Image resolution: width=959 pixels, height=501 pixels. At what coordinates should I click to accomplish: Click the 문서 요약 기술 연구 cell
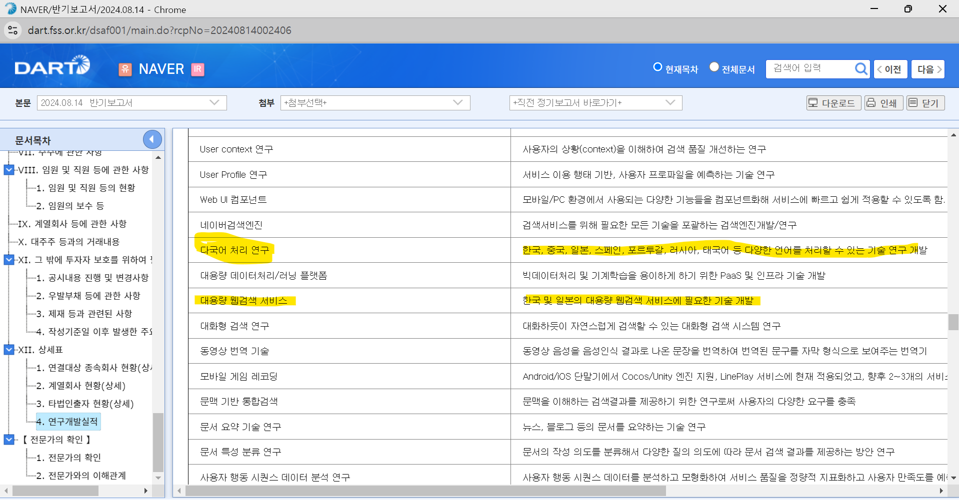click(349, 427)
